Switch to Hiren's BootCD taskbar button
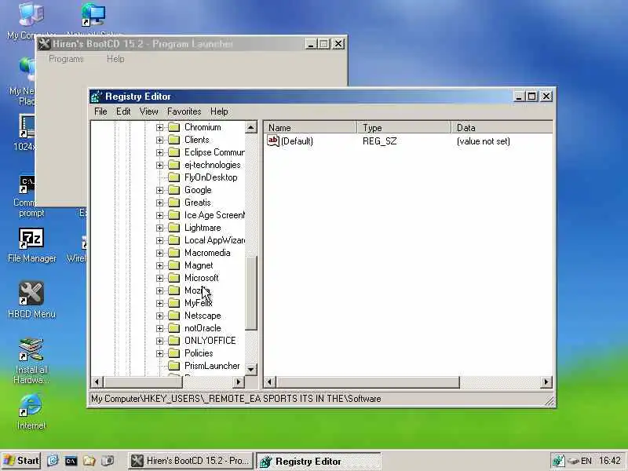 (191, 461)
